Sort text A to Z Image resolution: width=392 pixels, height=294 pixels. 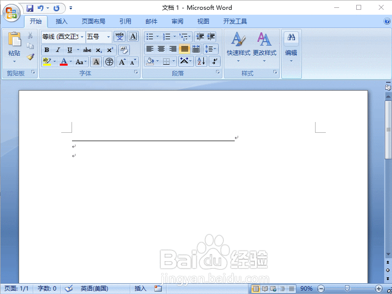pos(201,61)
